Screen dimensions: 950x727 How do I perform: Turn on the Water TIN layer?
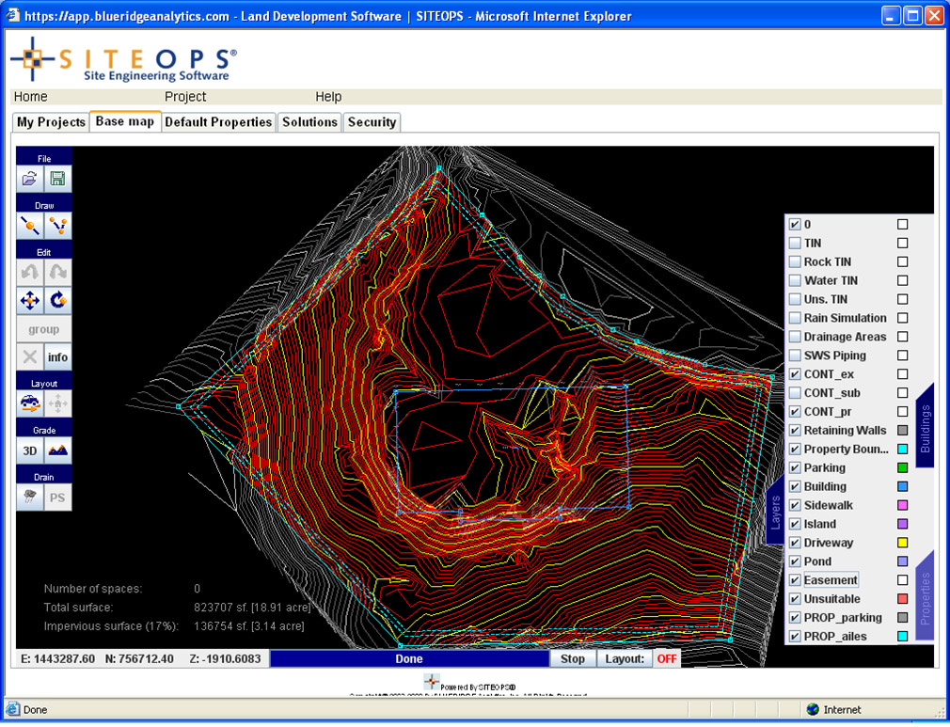795,280
